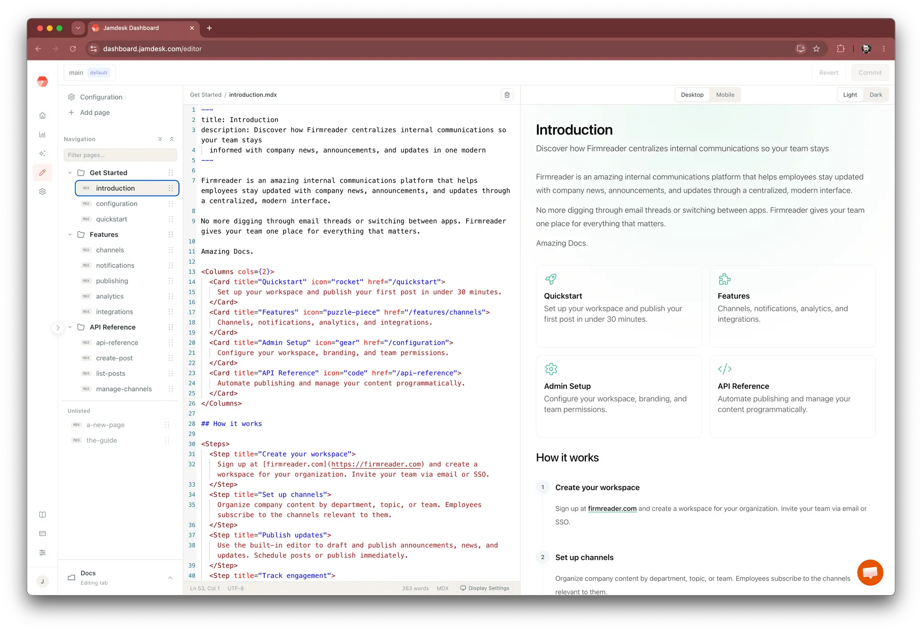The height and width of the screenshot is (631, 922).
Task: Click drag handle of introduction page
Action: coord(171,188)
